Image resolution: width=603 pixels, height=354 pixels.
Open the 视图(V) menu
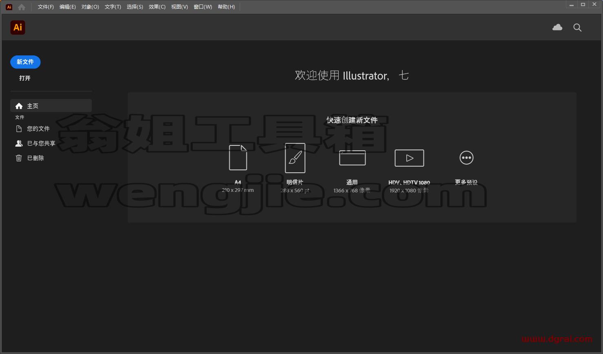[x=180, y=7]
